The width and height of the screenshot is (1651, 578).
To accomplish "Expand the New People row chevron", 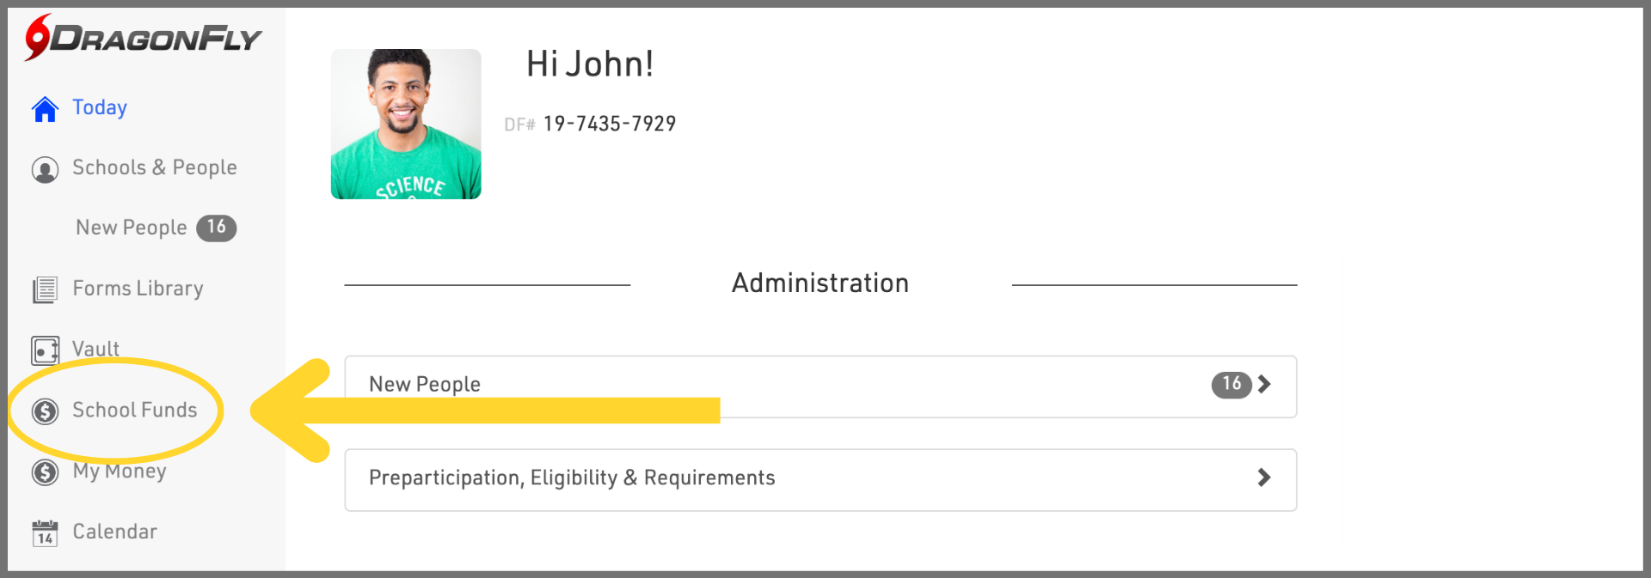I will point(1263,384).
